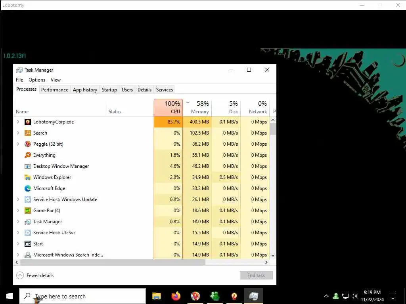Click the Task Manager process row icon
The height and width of the screenshot is (304, 406).
[28, 222]
